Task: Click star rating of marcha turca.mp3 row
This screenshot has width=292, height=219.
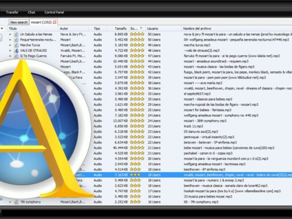Action: [x=137, y=45]
